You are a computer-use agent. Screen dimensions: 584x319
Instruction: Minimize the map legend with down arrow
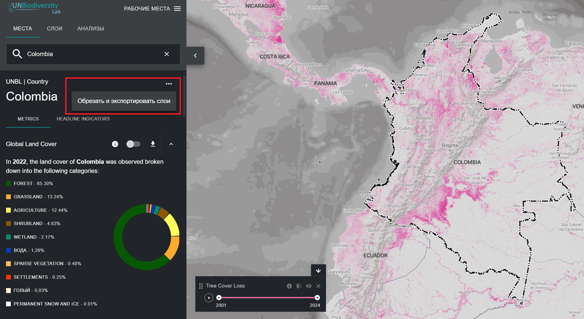(x=318, y=270)
